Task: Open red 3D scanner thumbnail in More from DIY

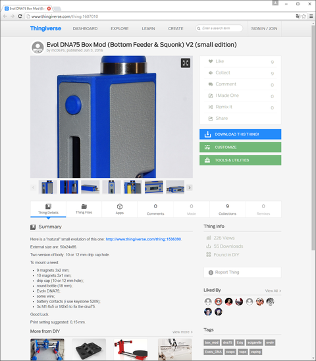Action: click(x=130, y=350)
